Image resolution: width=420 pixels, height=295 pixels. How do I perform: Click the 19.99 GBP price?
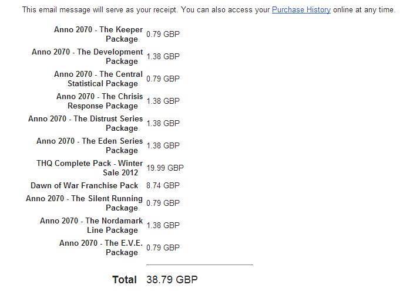[x=165, y=168]
